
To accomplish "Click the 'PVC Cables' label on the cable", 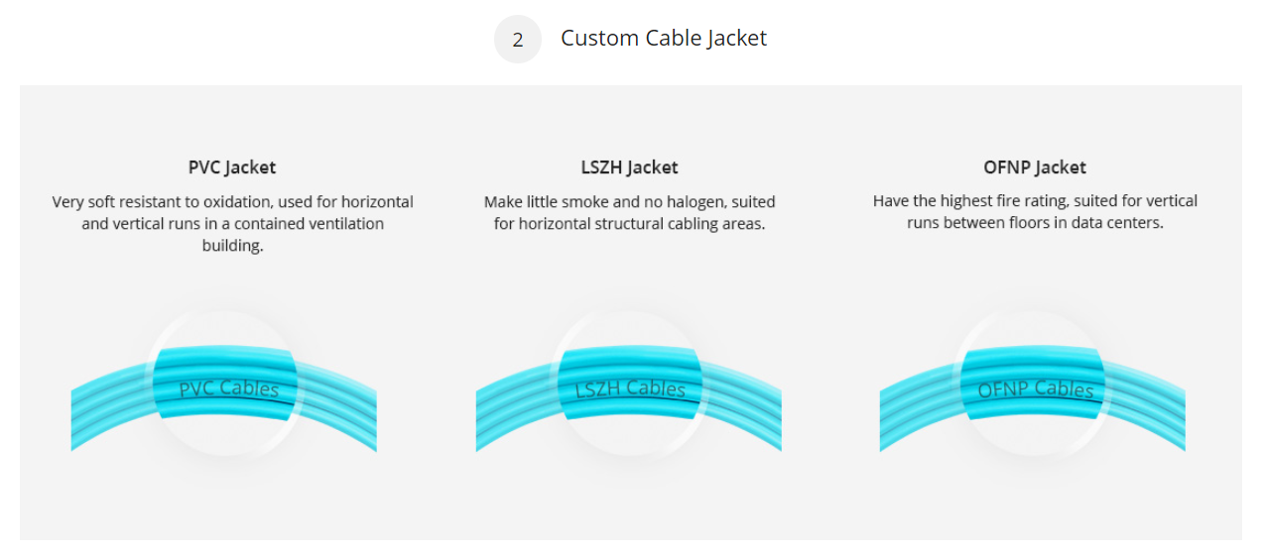I will (x=229, y=389).
